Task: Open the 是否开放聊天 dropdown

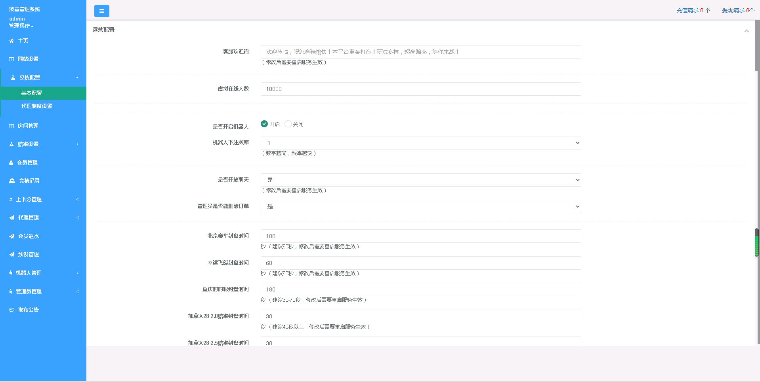Action: (x=420, y=180)
